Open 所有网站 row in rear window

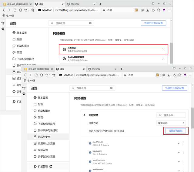pyautogui.click(x=113, y=49)
